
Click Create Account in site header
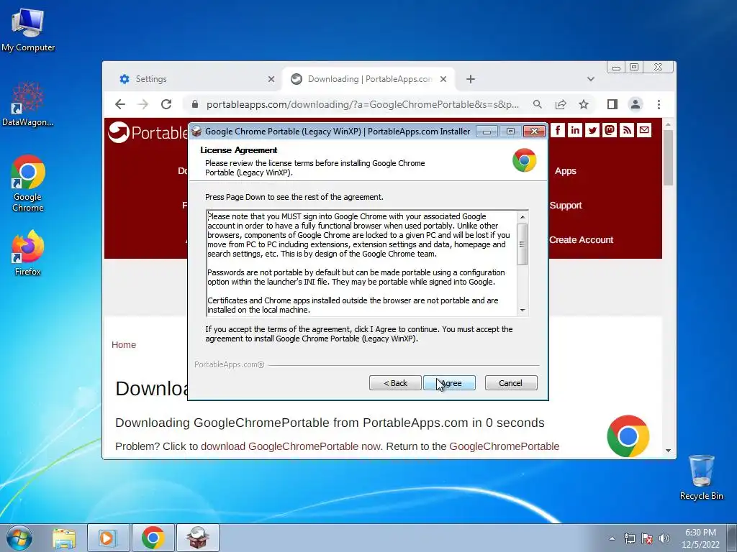click(x=581, y=240)
